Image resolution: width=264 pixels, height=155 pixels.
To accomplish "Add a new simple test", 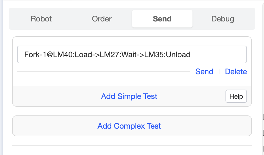I will [x=129, y=96].
